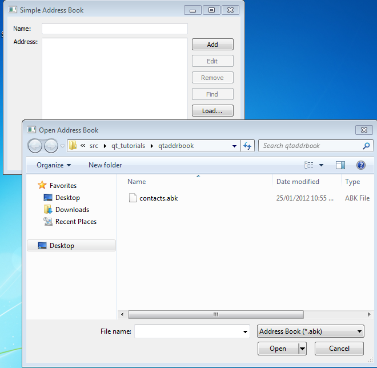Select Recent Places icon in Favorites

tap(48, 221)
